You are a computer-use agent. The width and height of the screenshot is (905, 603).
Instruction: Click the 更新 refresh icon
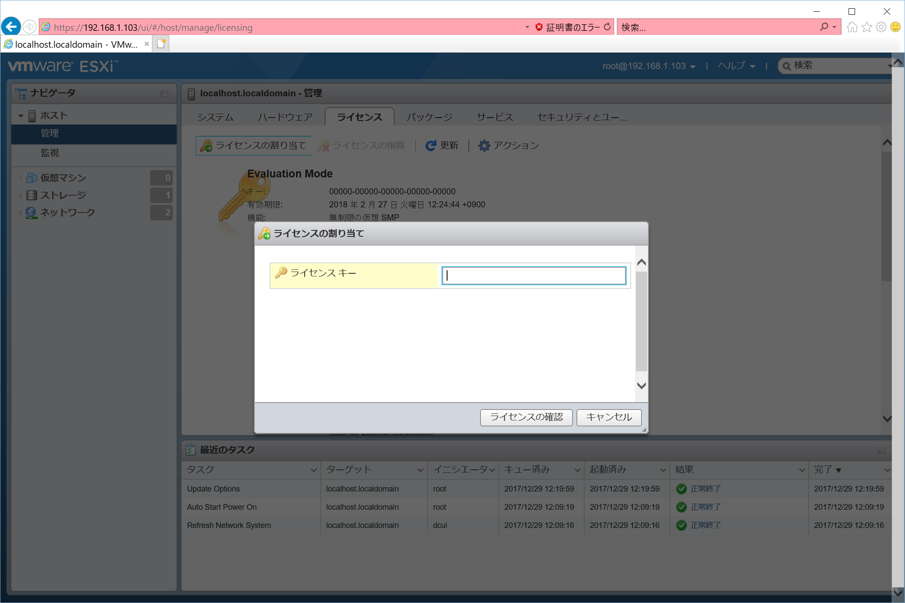pyautogui.click(x=430, y=146)
